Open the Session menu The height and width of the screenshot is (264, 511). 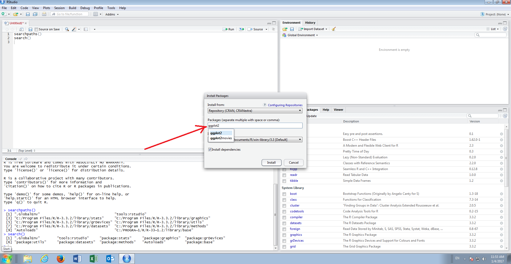click(59, 8)
